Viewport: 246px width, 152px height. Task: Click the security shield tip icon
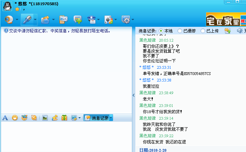point(6,31)
